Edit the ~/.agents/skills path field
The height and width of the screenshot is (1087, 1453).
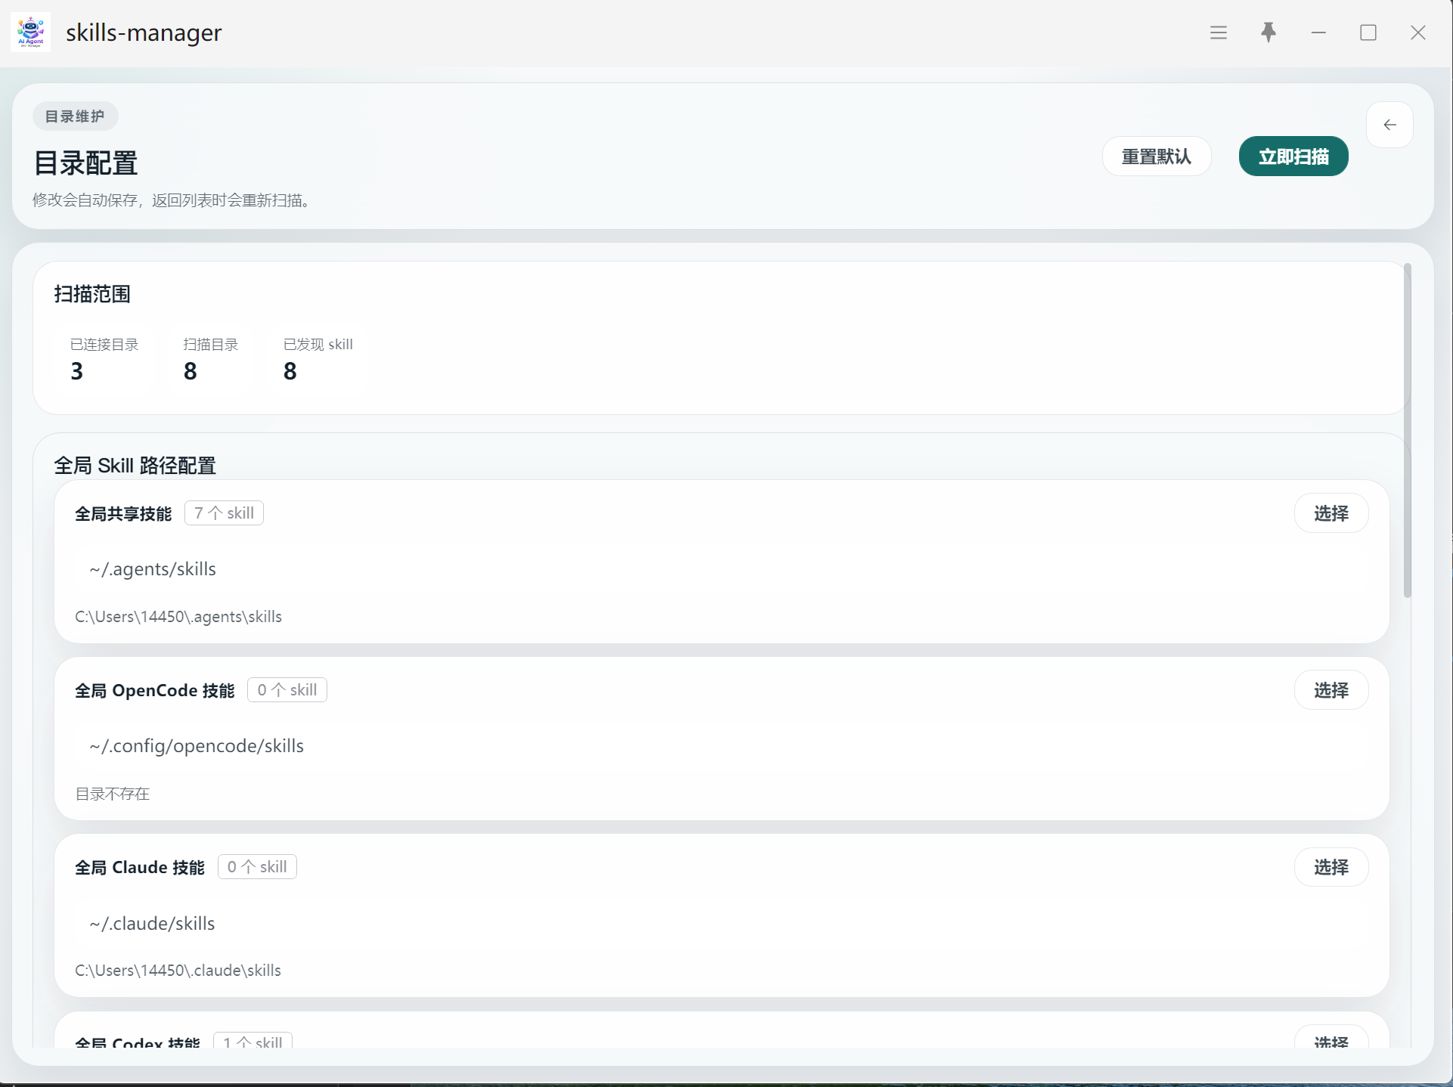[x=721, y=569]
